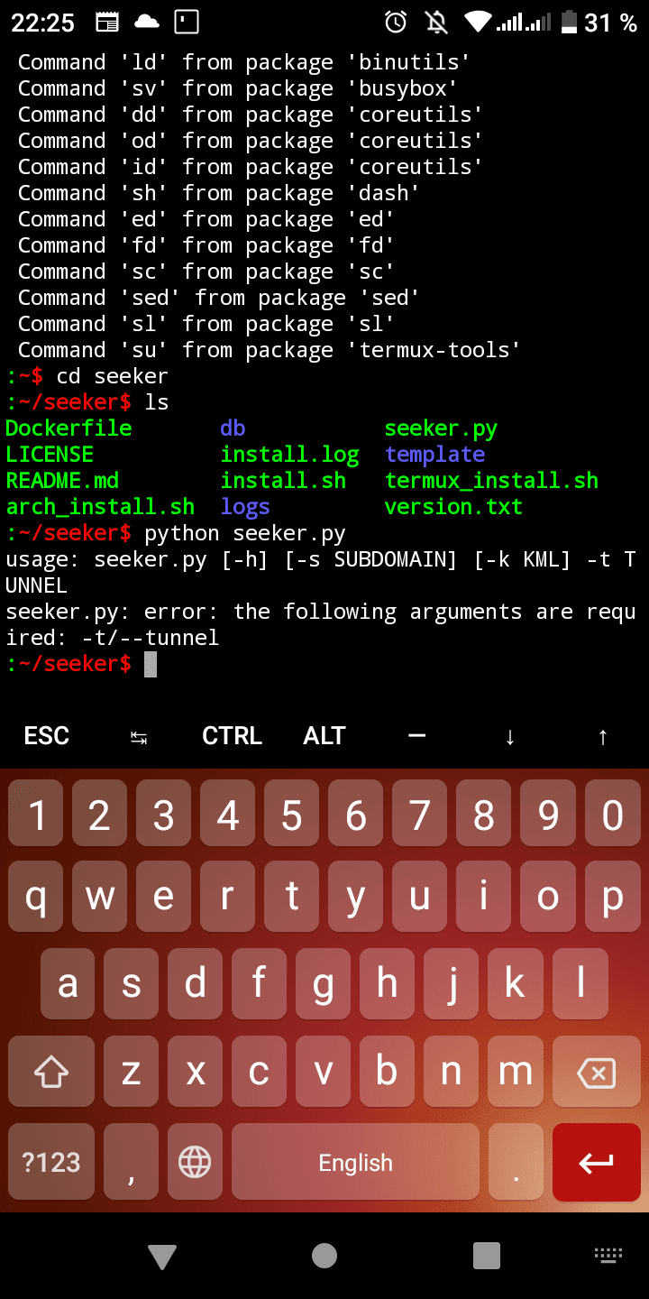This screenshot has height=1299, width=649.
Task: Tap the 'python seeker.py' command text
Action: tap(245, 533)
